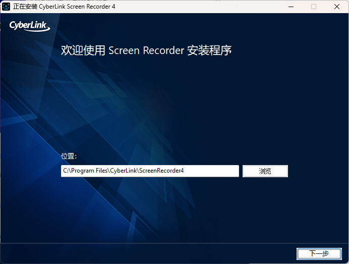Minimize the installer window
Image resolution: width=349 pixels, height=264 pixels.
click(x=290, y=7)
